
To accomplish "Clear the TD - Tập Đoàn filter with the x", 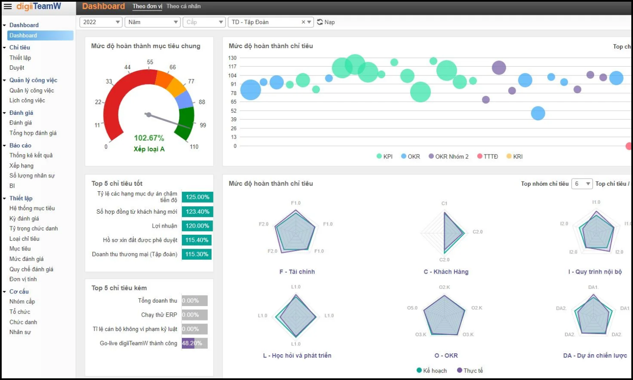I will [303, 22].
